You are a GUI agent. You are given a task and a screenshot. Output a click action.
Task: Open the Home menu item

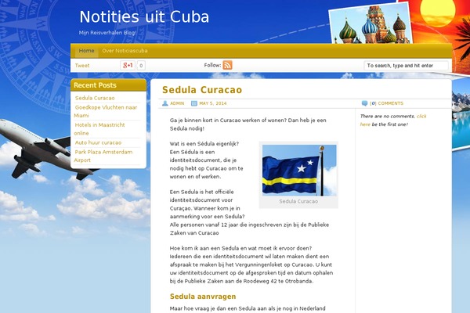click(86, 51)
